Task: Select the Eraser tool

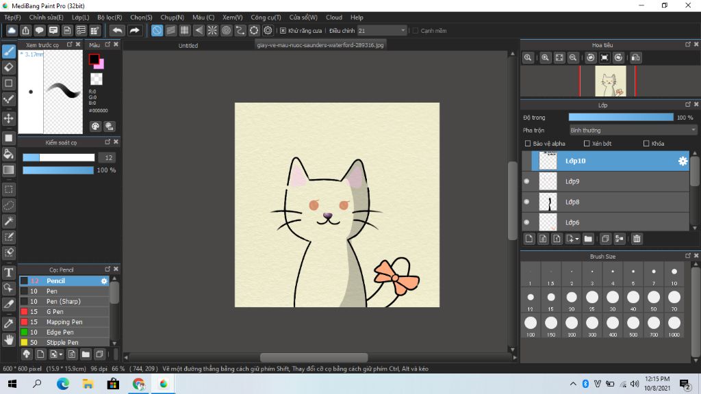Action: click(9, 68)
